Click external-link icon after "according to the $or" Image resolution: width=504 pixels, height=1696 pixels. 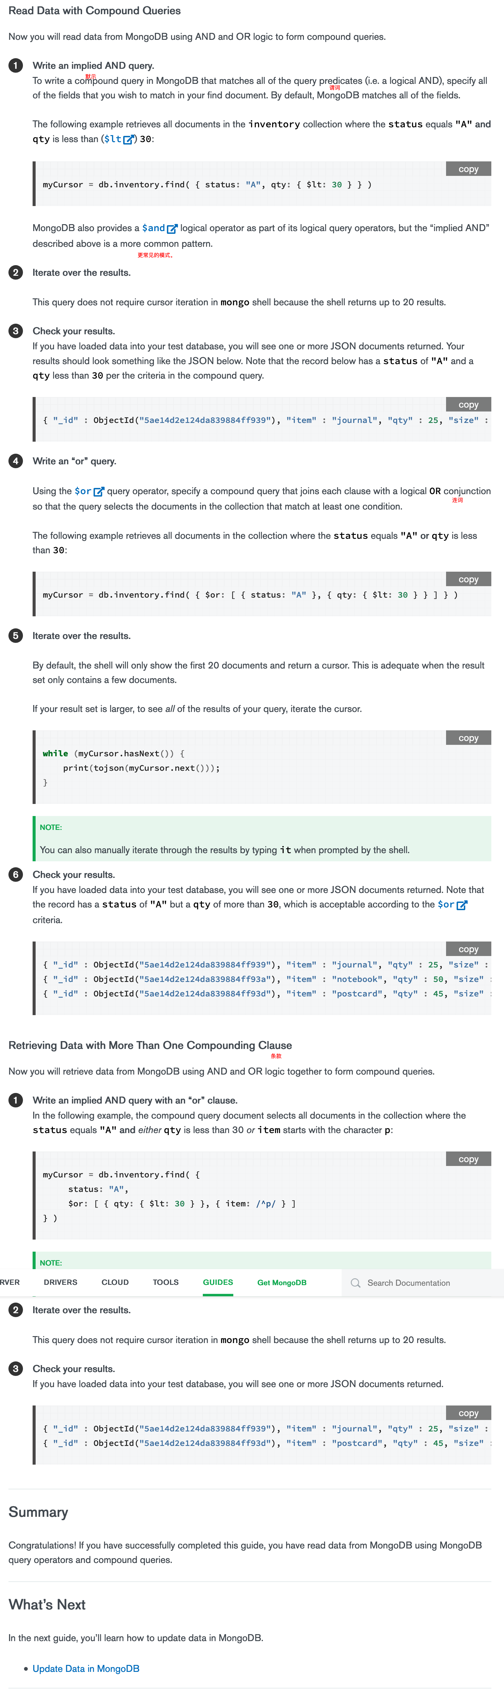click(462, 905)
